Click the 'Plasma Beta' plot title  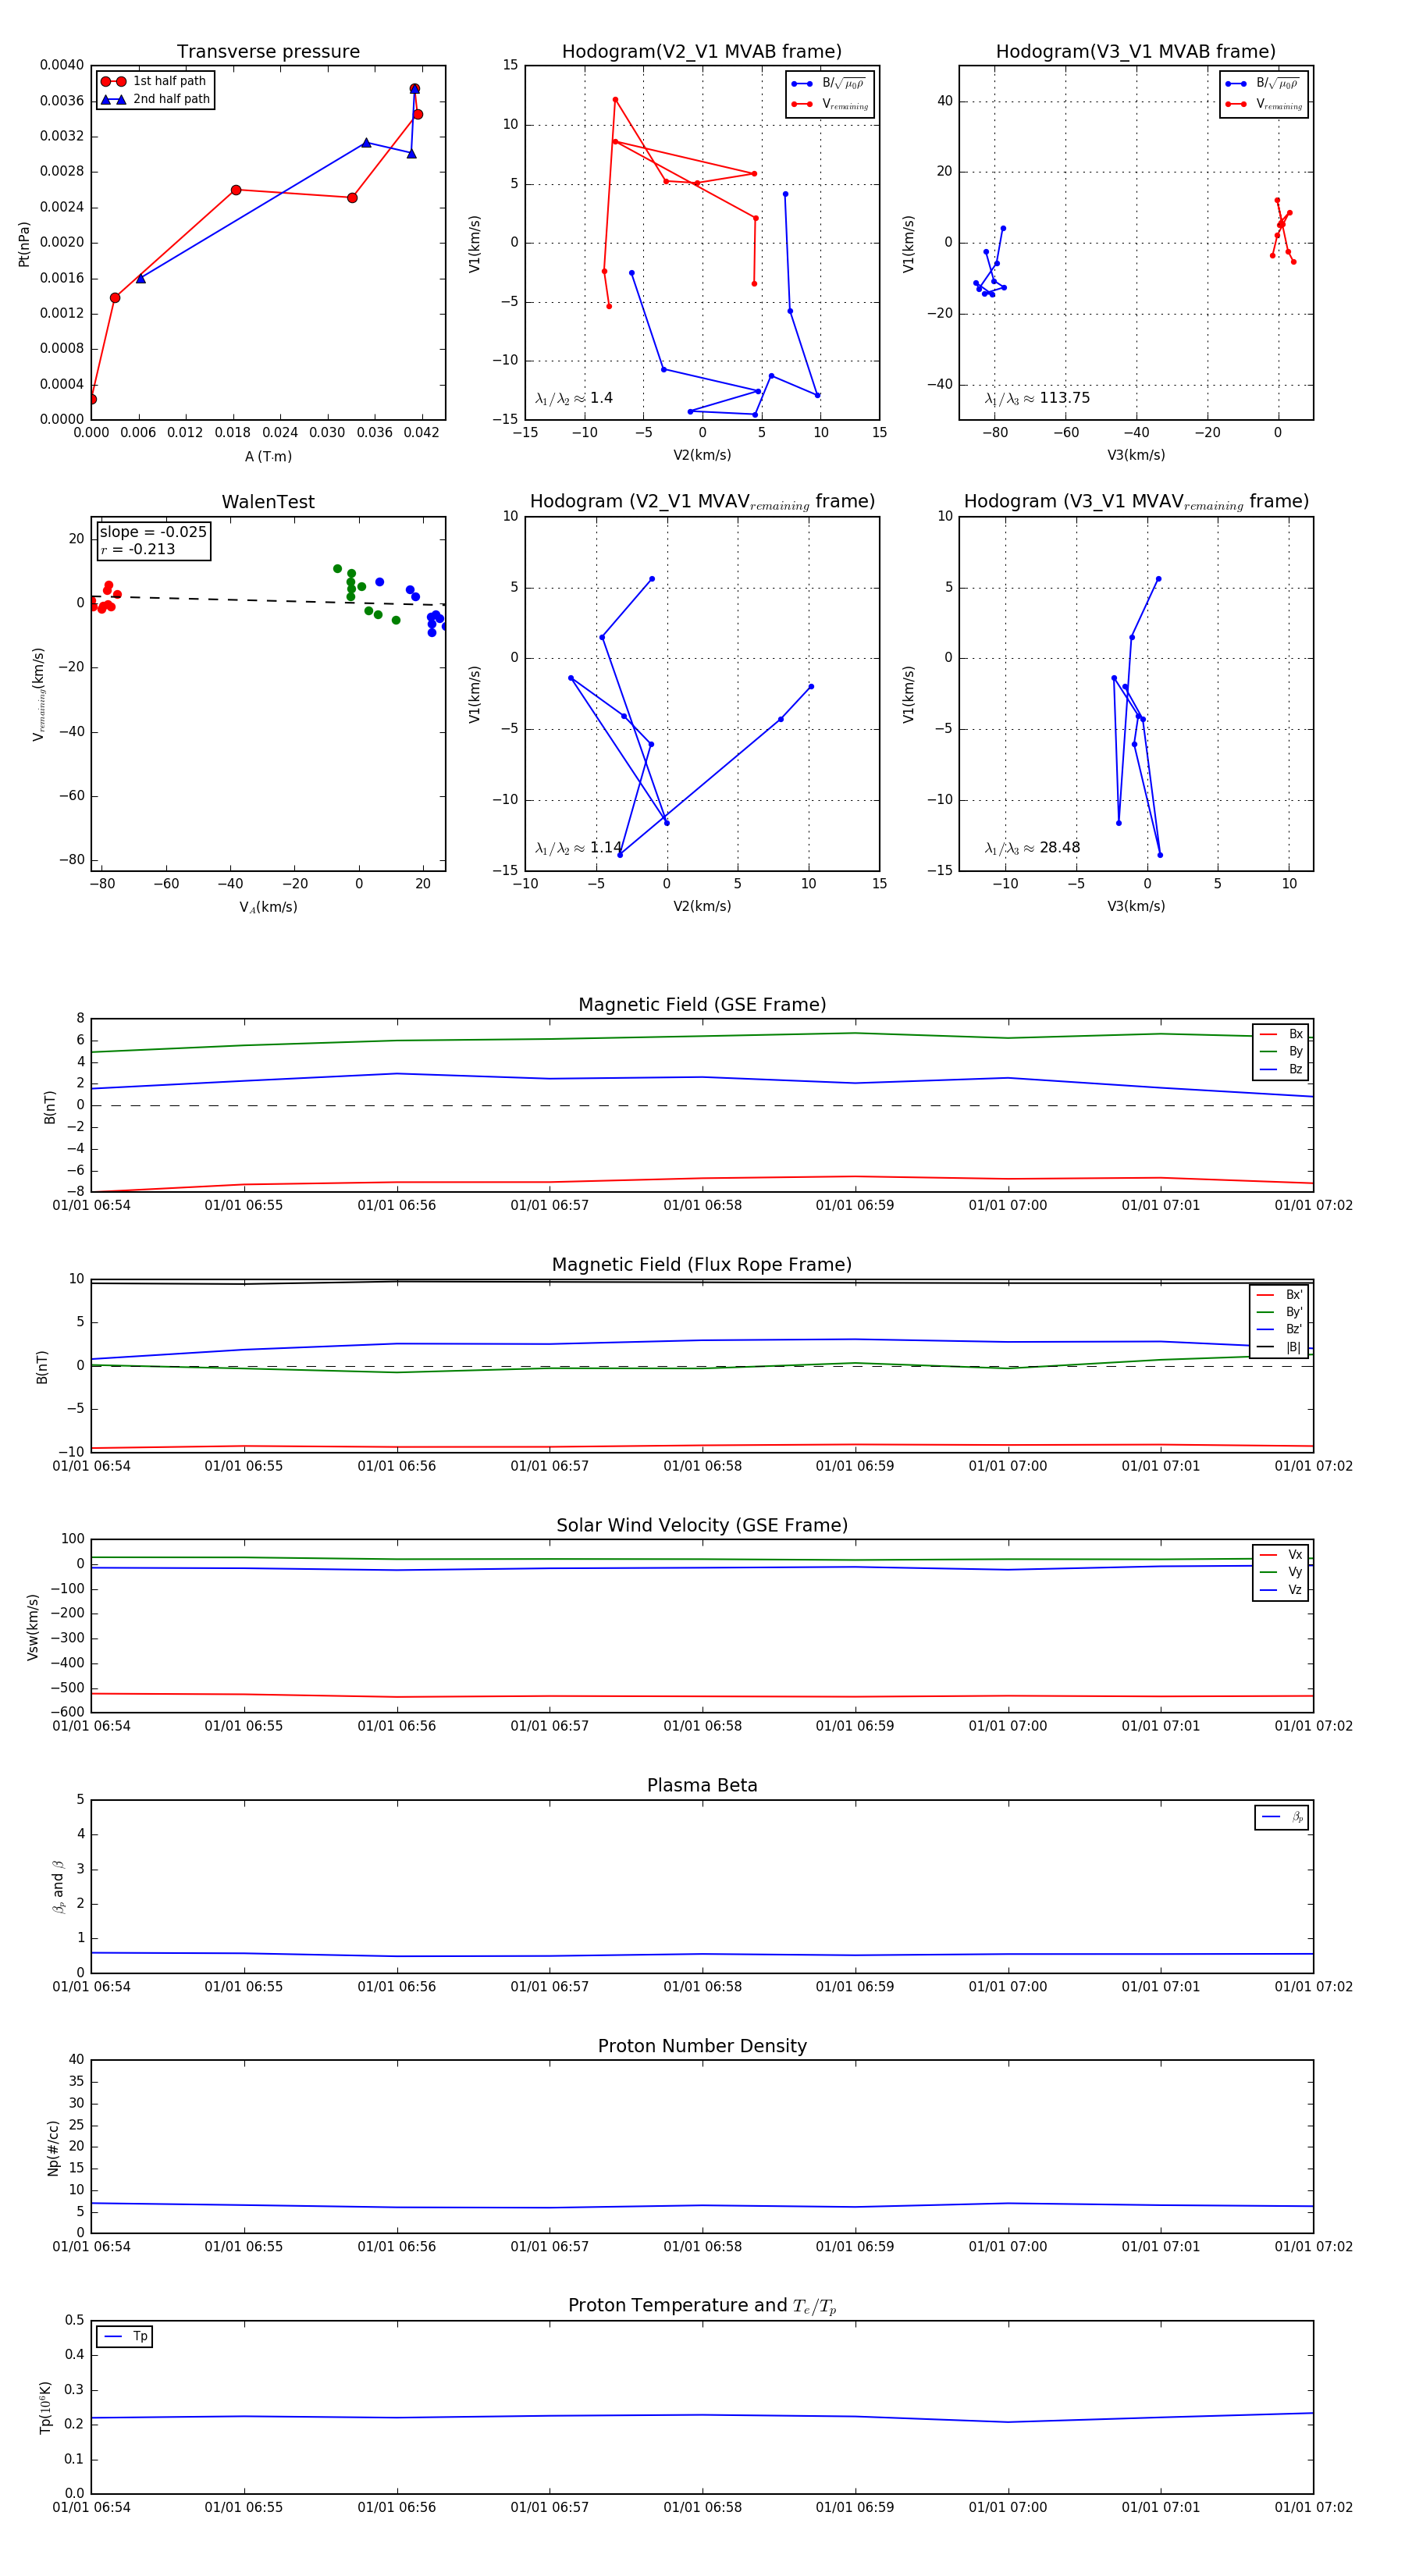point(702,1786)
